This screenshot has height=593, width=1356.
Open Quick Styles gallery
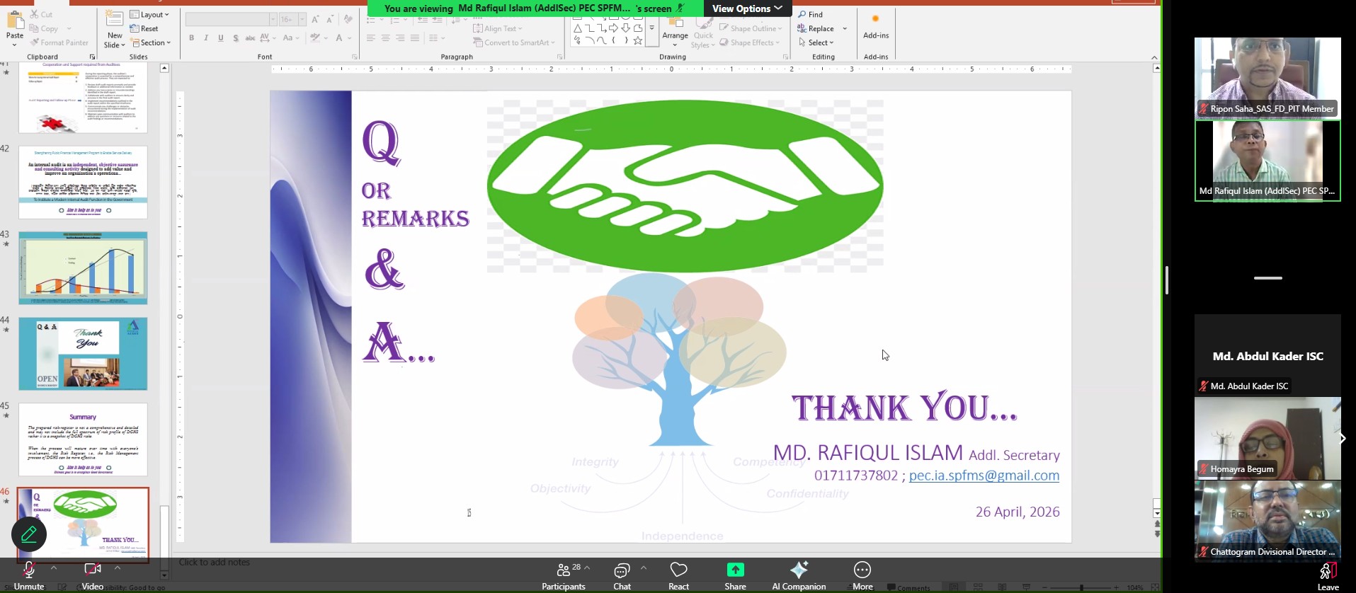click(x=703, y=31)
